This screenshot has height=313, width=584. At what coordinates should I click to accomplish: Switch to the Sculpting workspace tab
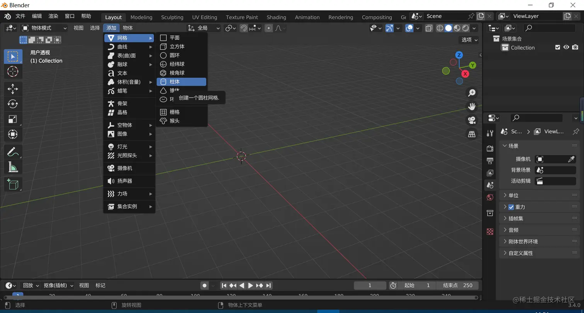pyautogui.click(x=172, y=17)
